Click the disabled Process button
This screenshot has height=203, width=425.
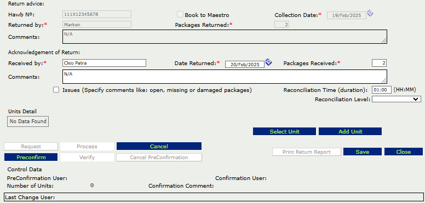point(87,147)
